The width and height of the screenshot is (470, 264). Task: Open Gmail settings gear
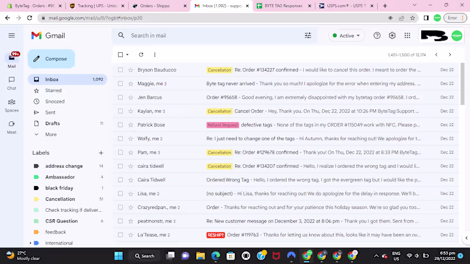point(392,36)
